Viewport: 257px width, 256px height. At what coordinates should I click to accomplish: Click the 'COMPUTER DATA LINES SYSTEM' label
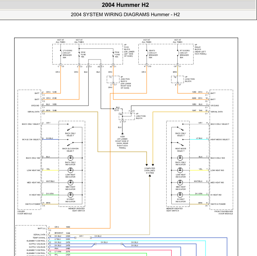150,171
